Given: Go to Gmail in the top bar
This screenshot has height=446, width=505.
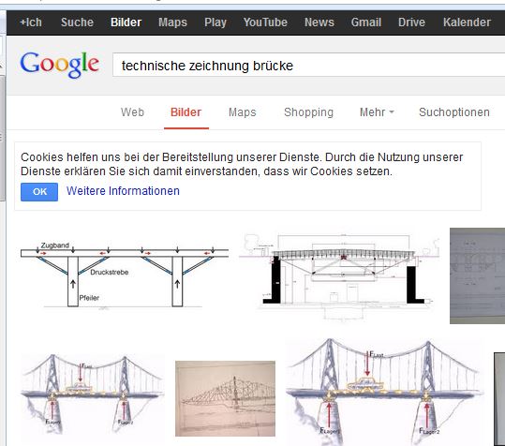Looking at the screenshot, I should pyautogui.click(x=366, y=22).
